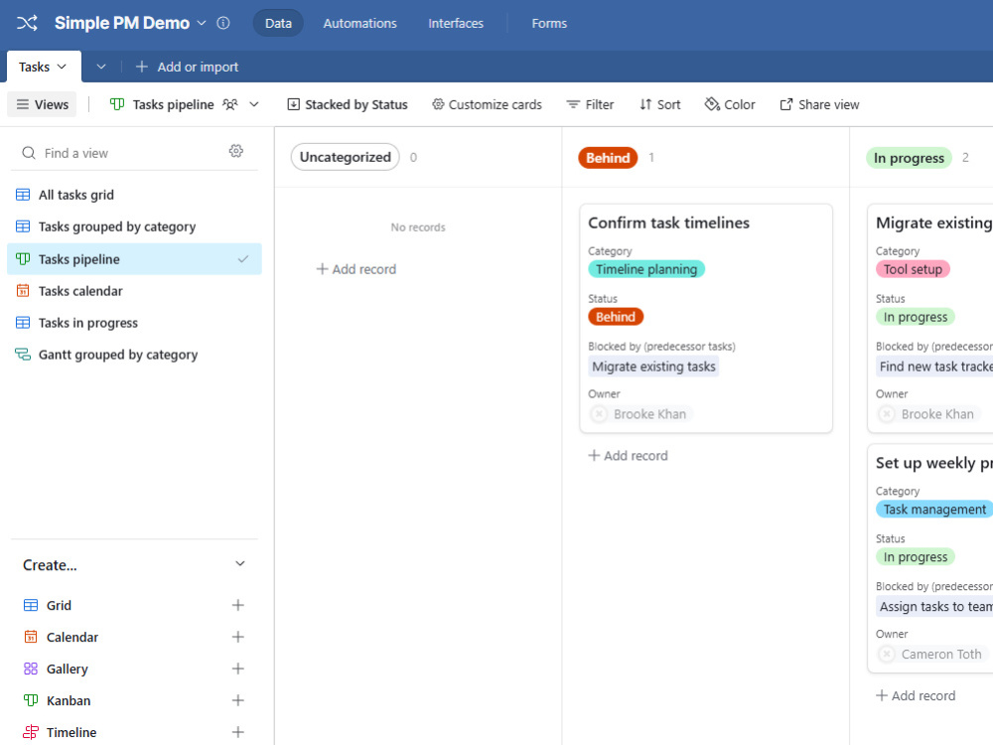Add record in Uncategorized stack

click(x=356, y=269)
